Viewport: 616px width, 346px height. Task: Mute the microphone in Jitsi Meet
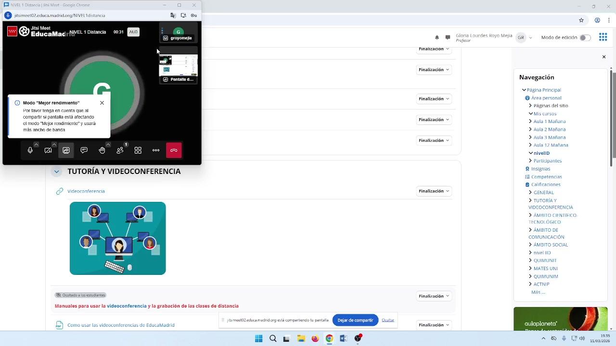(30, 150)
